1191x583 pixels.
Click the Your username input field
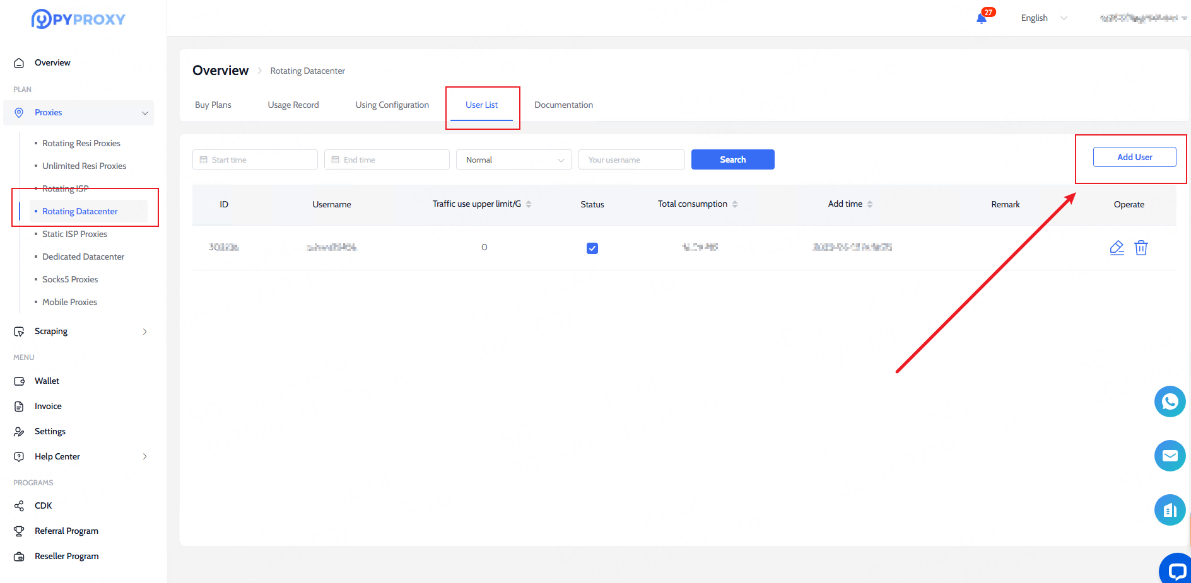click(631, 160)
